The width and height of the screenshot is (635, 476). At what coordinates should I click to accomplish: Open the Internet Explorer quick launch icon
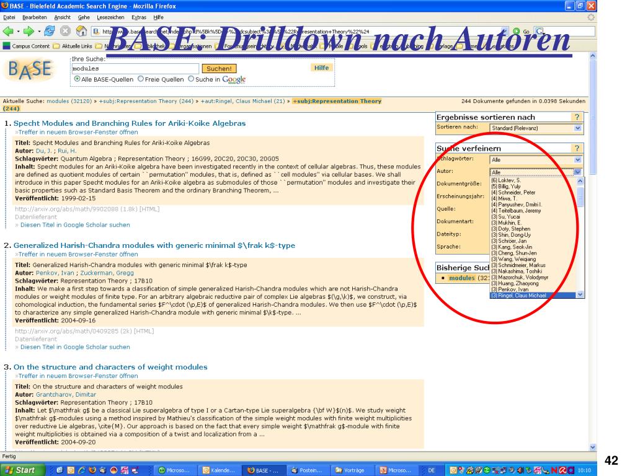click(x=81, y=470)
